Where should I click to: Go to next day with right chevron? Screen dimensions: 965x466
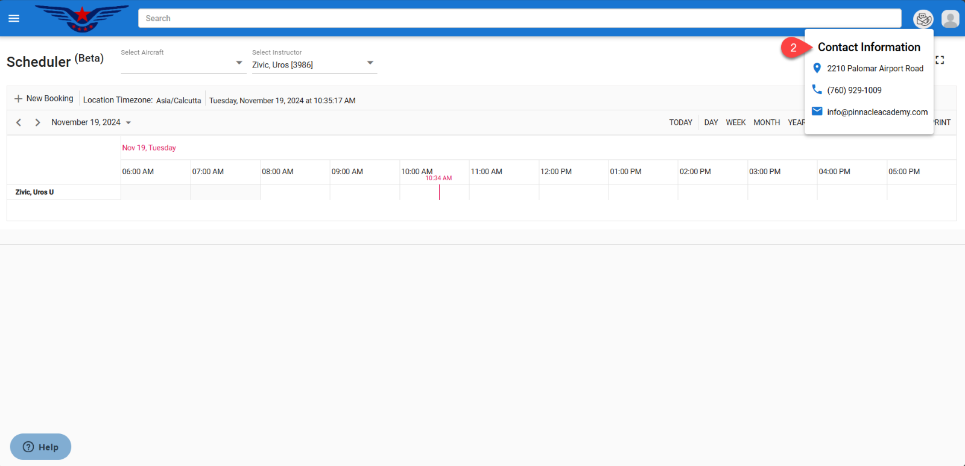point(37,122)
